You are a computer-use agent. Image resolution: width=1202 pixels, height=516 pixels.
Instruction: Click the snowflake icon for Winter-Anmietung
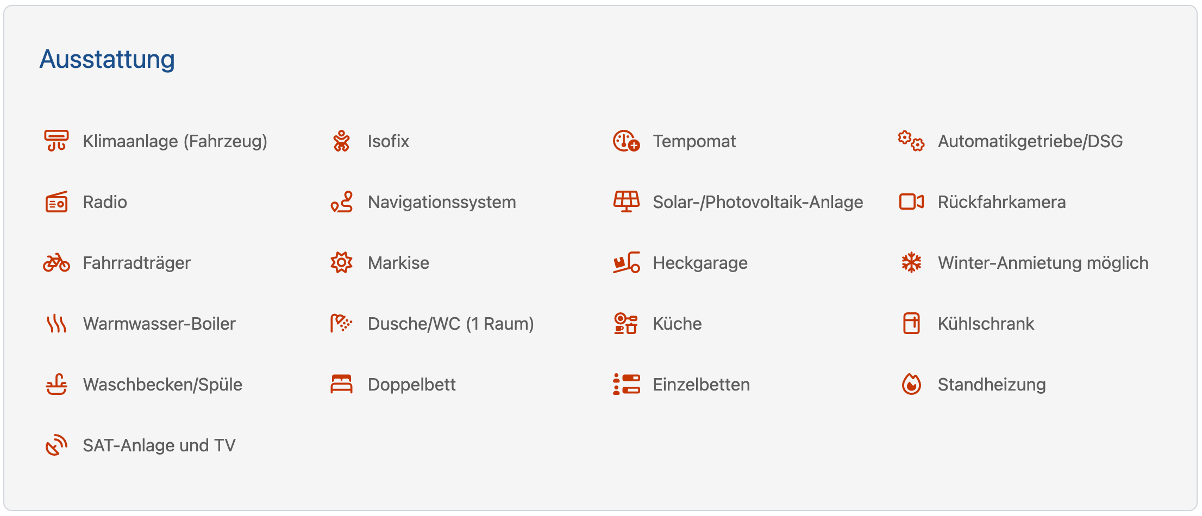(911, 263)
